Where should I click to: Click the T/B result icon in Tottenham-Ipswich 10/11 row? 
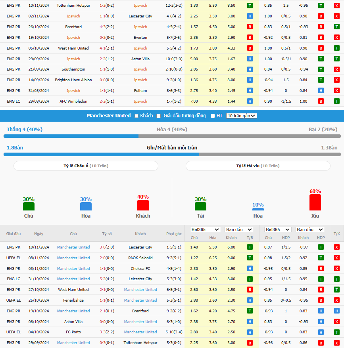click(250, 6)
